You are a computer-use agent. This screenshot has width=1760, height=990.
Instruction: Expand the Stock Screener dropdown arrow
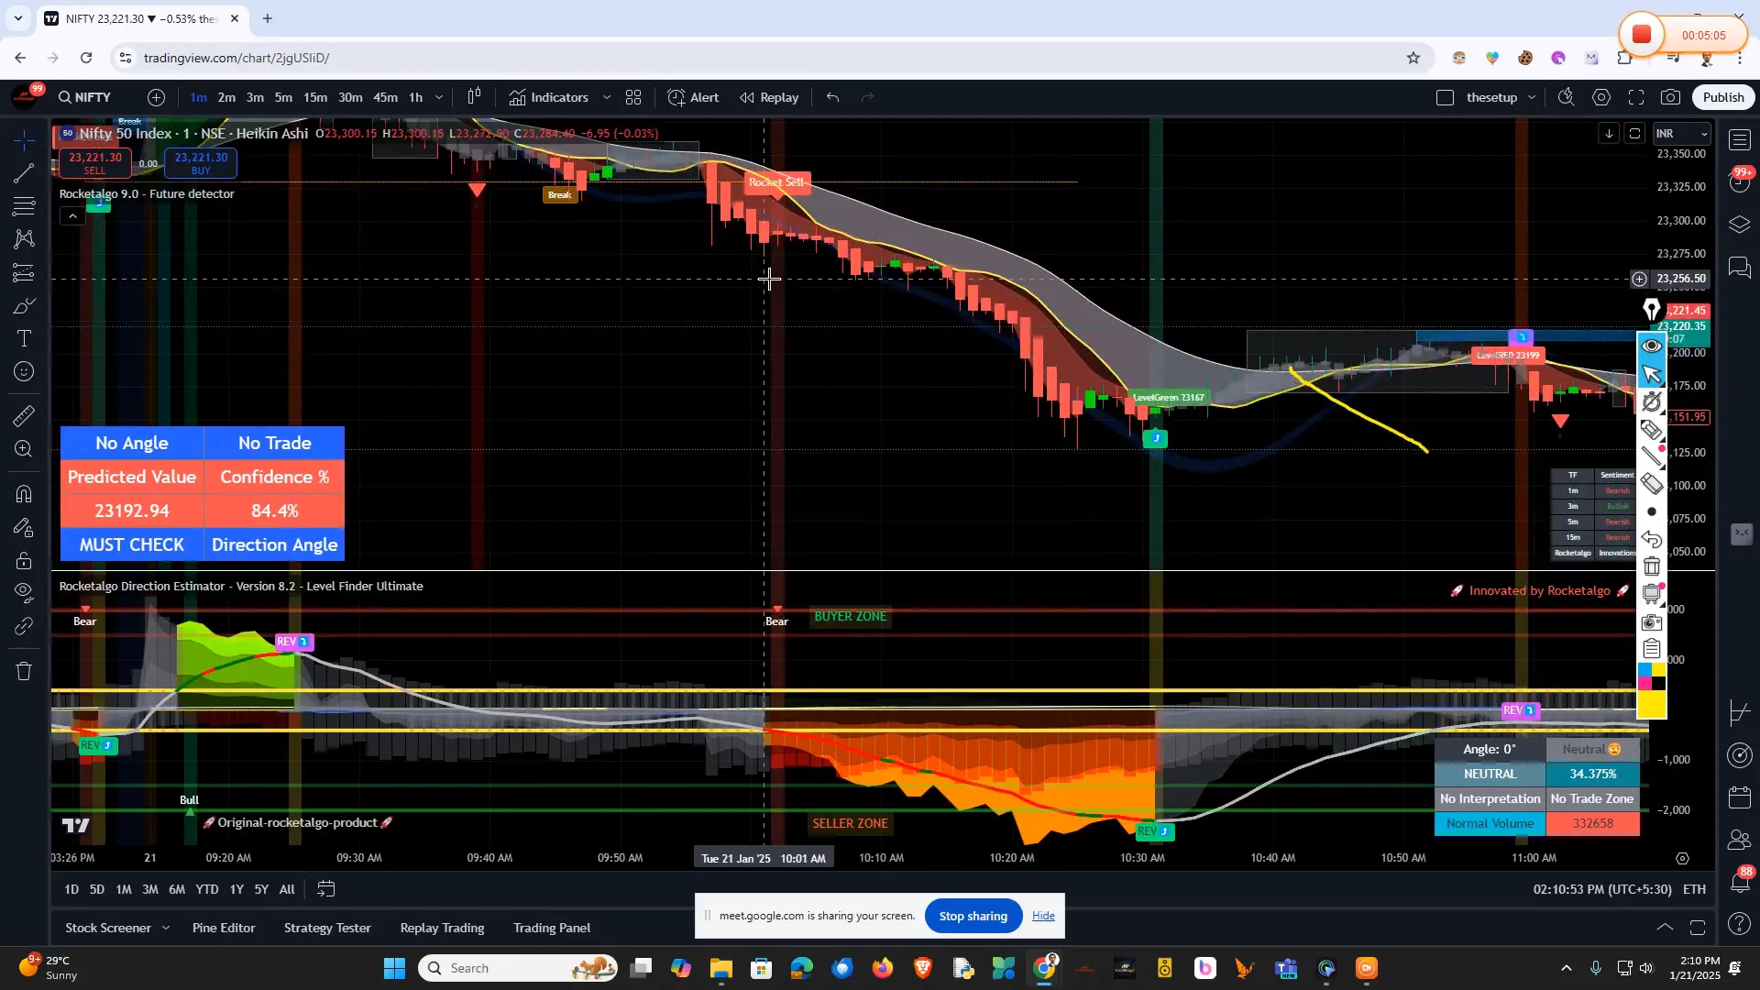tap(166, 928)
